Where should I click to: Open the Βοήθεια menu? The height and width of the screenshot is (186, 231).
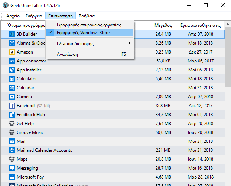[87, 16]
